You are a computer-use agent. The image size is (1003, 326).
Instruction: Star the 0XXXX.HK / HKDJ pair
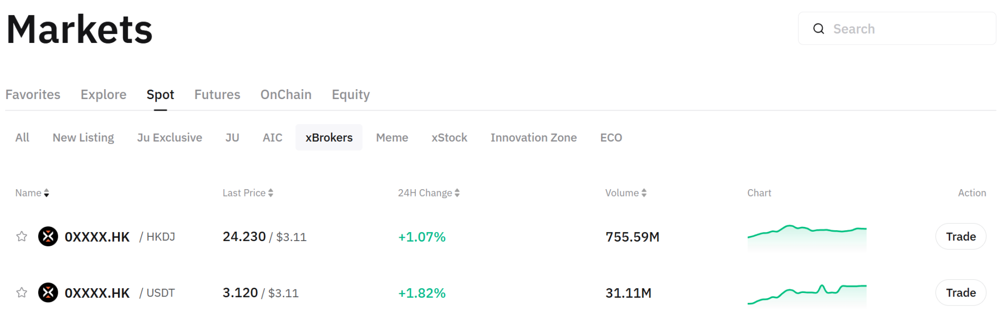tap(21, 236)
